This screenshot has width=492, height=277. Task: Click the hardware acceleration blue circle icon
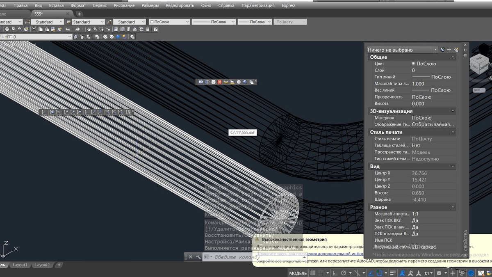471,273
